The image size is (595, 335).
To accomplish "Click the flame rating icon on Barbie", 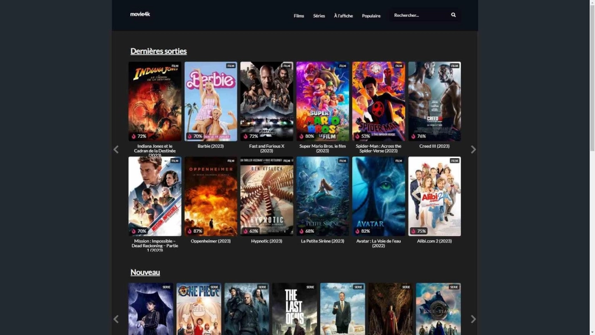I will tap(189, 136).
